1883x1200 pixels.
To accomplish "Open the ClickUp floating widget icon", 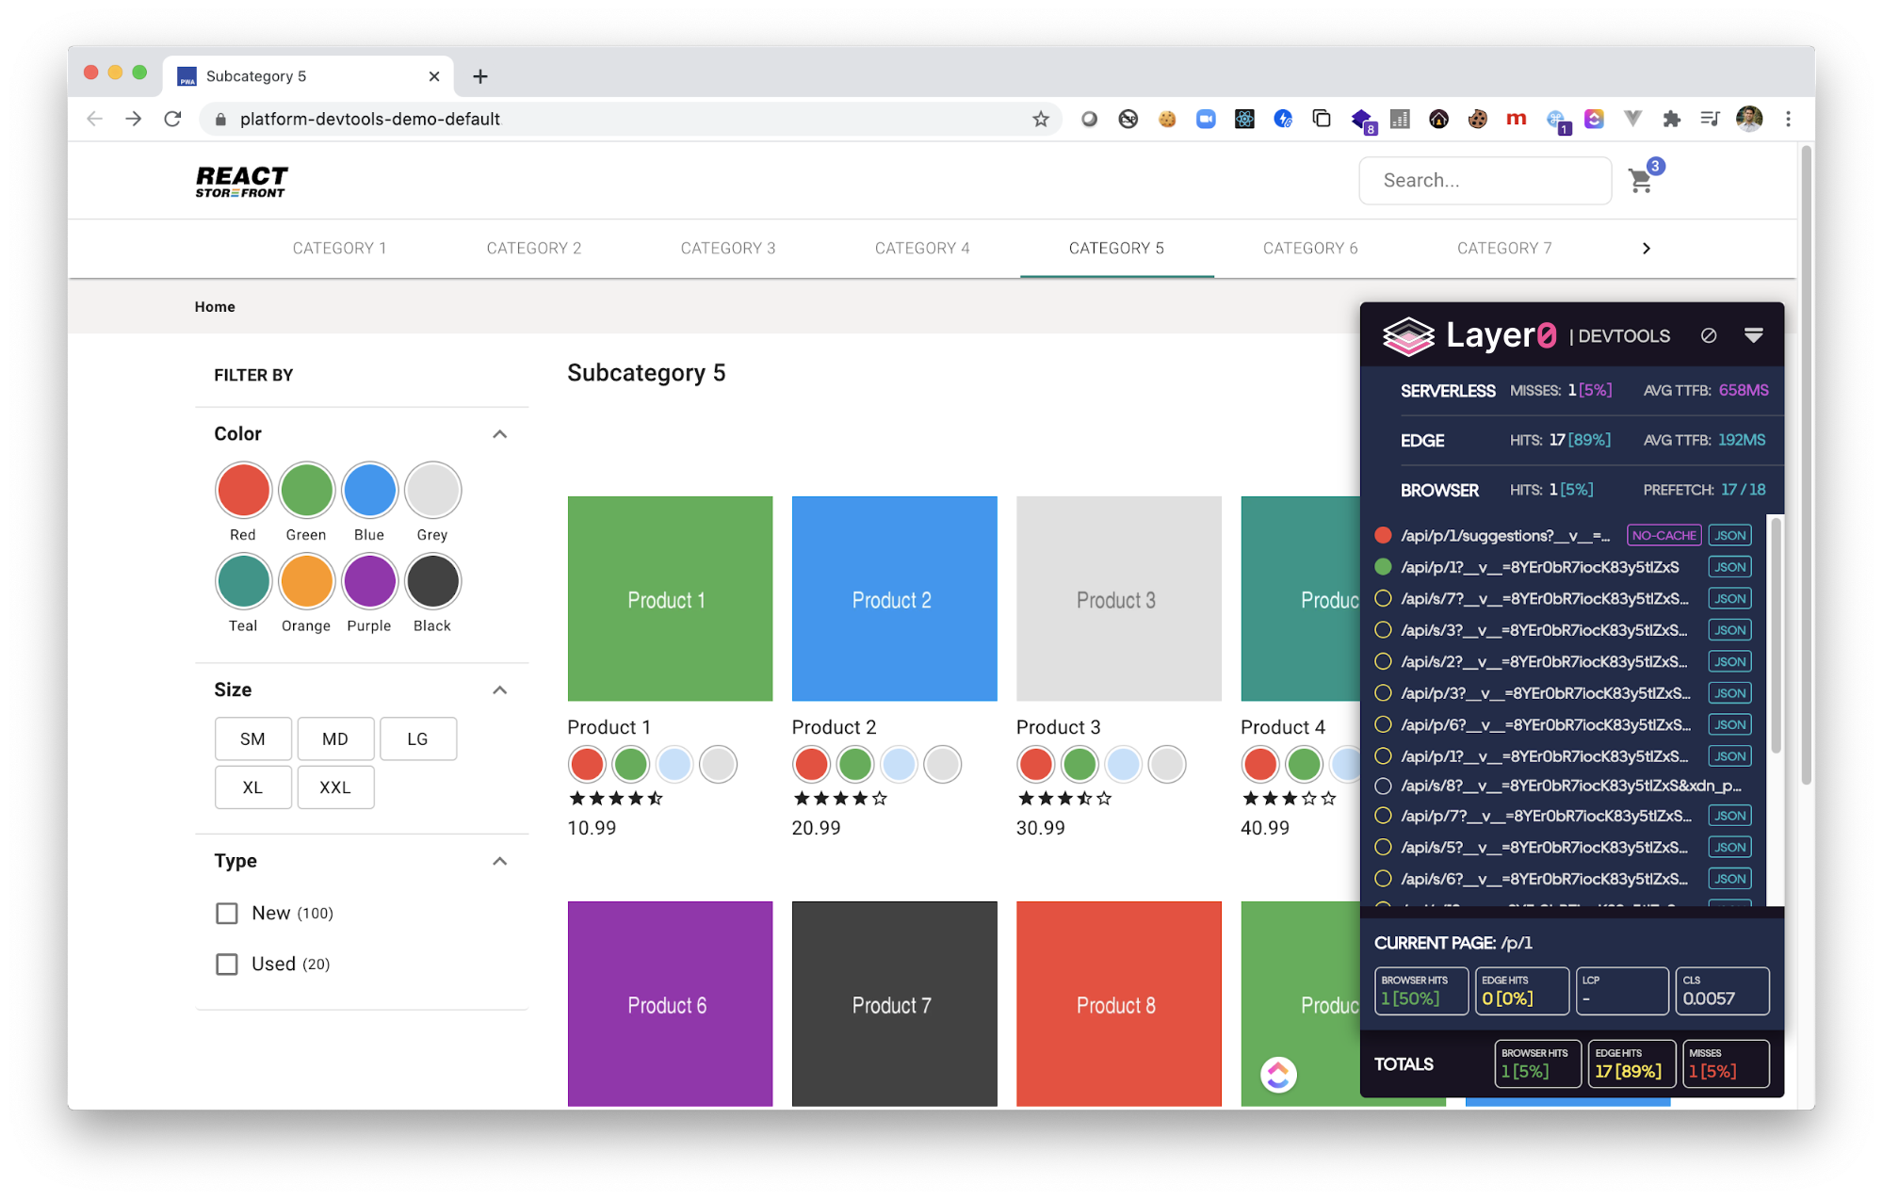I will tap(1278, 1074).
